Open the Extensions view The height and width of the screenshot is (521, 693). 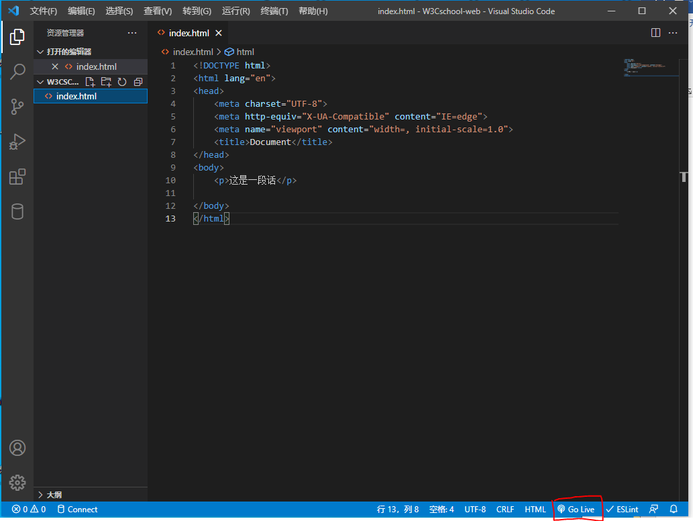coord(17,177)
